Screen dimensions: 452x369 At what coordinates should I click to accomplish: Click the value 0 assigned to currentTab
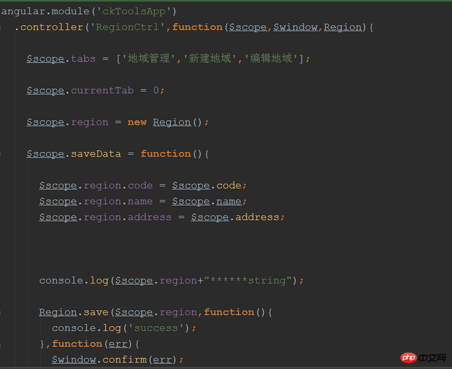(x=156, y=90)
